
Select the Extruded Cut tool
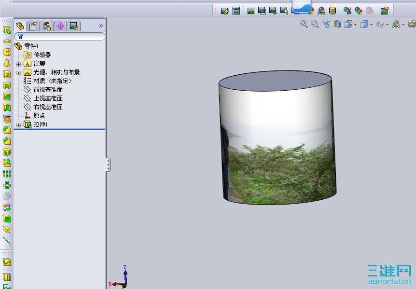click(x=7, y=74)
